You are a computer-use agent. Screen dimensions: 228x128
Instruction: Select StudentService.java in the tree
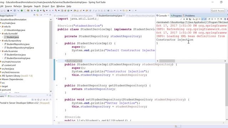pyautogui.click(x=15, y=55)
